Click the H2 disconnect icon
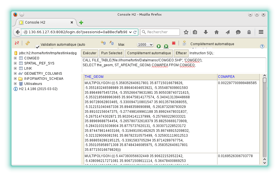This screenshot has height=177, width=279. coord(17,43)
